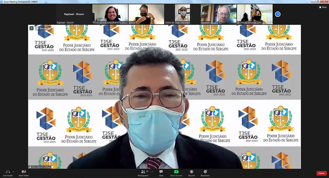Viewport: 329px width, 178px height.
Task: Select Shirley Amanda Leite video thumbnail
Action: [254, 14]
